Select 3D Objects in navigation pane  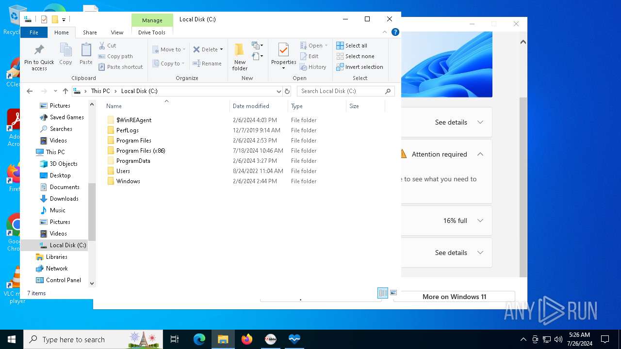pyautogui.click(x=64, y=164)
